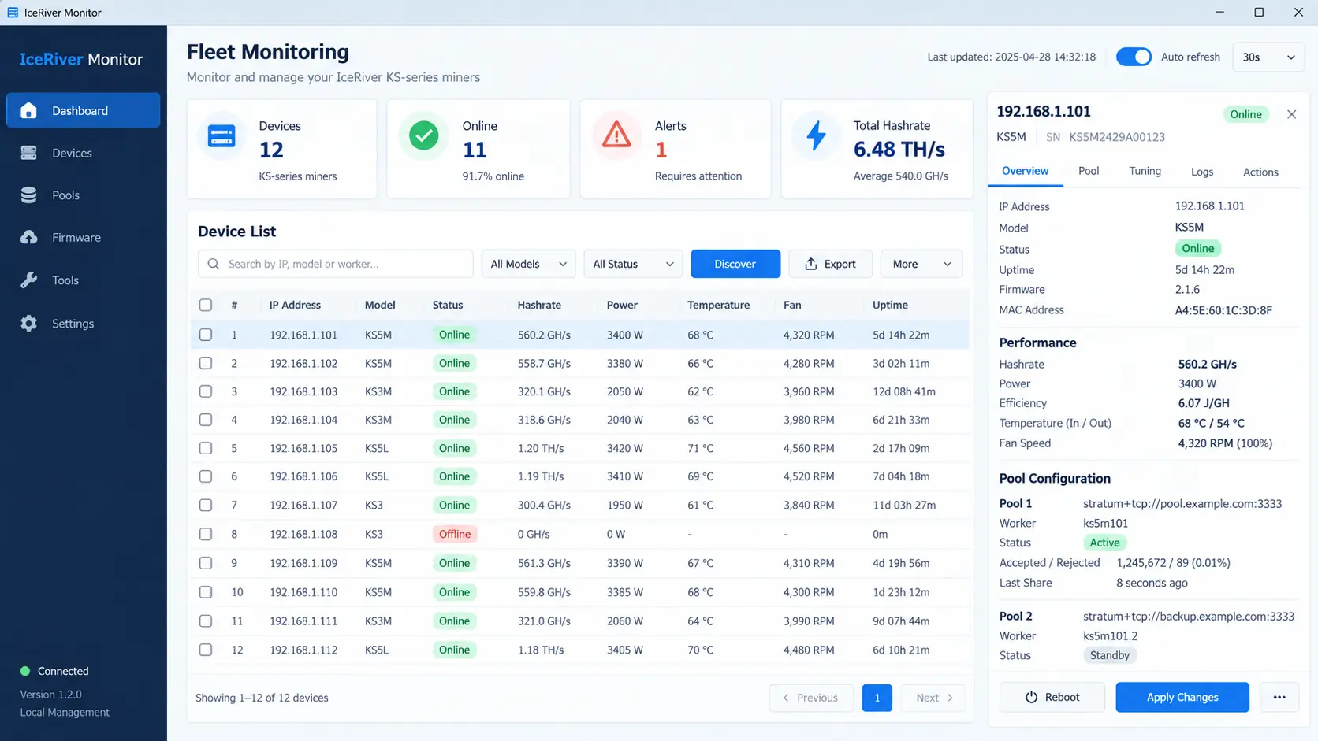Viewport: 1318px width, 741px height.
Task: Expand the More actions dropdown
Action: (921, 264)
